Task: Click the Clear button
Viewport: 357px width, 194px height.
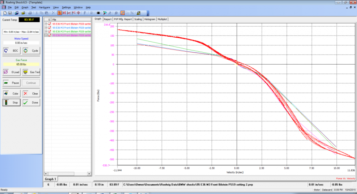Action: (x=31, y=94)
